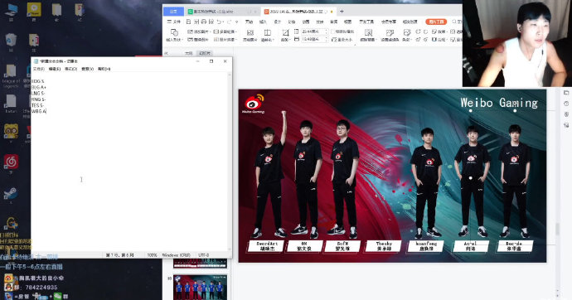Click the save icon in WPS toolbar

point(188,22)
